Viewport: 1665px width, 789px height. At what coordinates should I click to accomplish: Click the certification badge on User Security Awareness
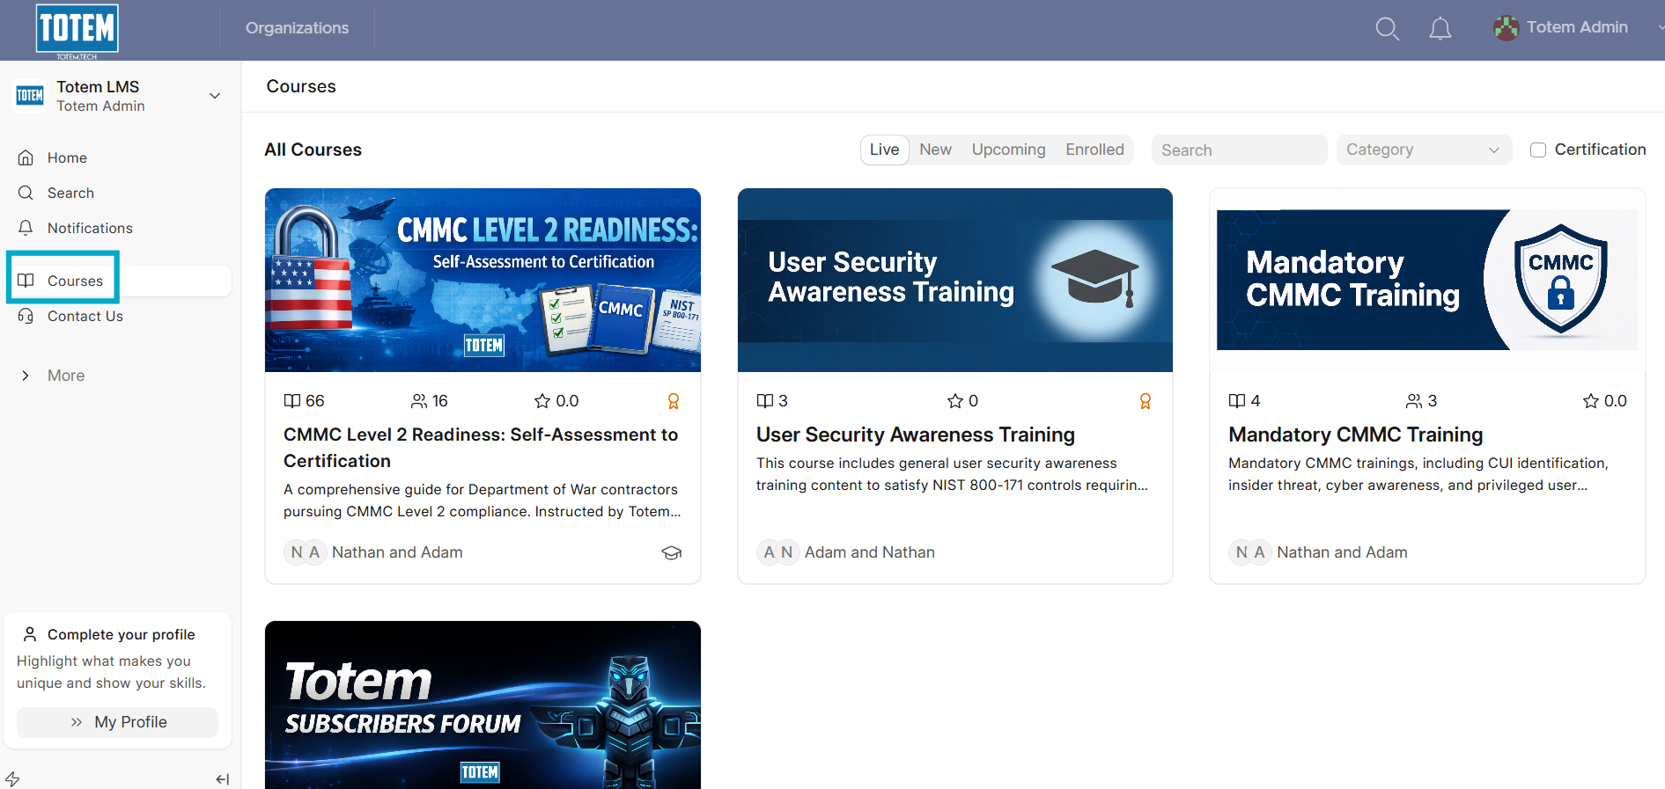(x=1146, y=401)
